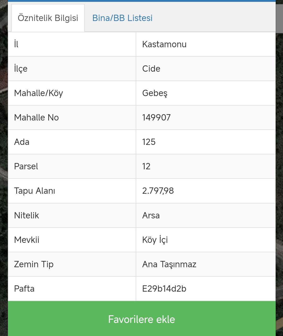Switch to the Bina/BB Listesi tab
This screenshot has width=283, height=336.
122,18
